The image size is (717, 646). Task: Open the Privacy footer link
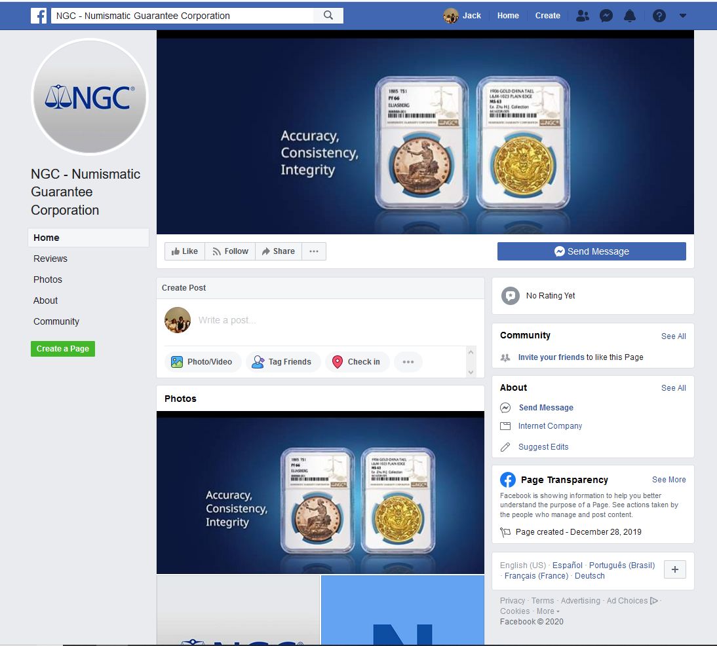click(512, 600)
